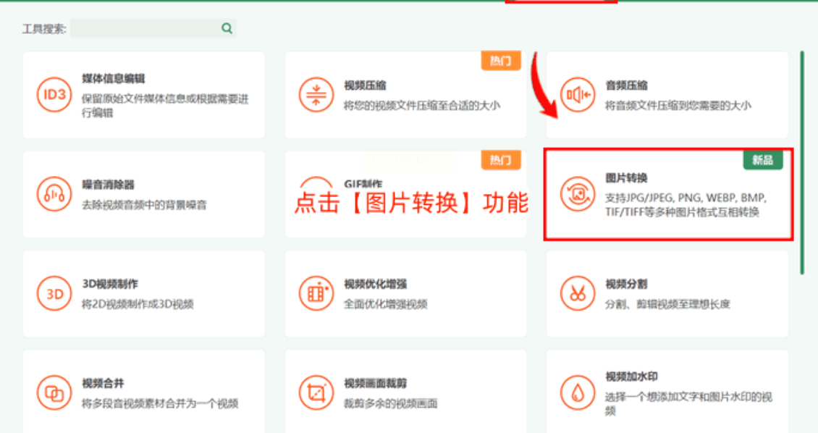818x433 pixels.
Task: Open the 视频压缩 tool card
Action: pos(405,95)
